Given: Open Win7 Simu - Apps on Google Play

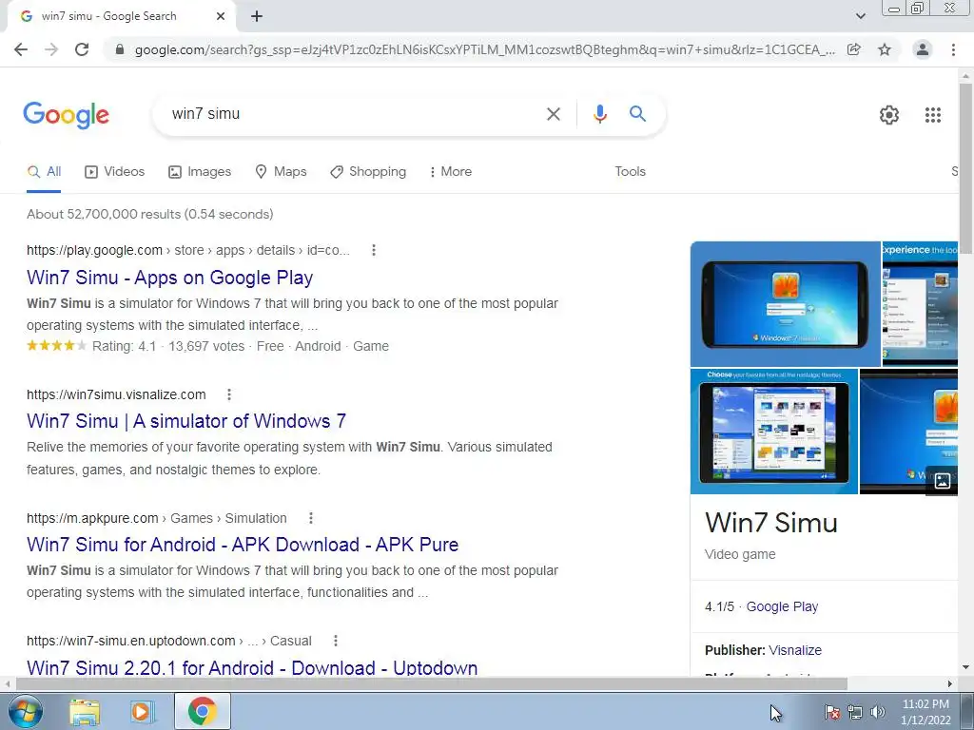Looking at the screenshot, I should coord(169,278).
